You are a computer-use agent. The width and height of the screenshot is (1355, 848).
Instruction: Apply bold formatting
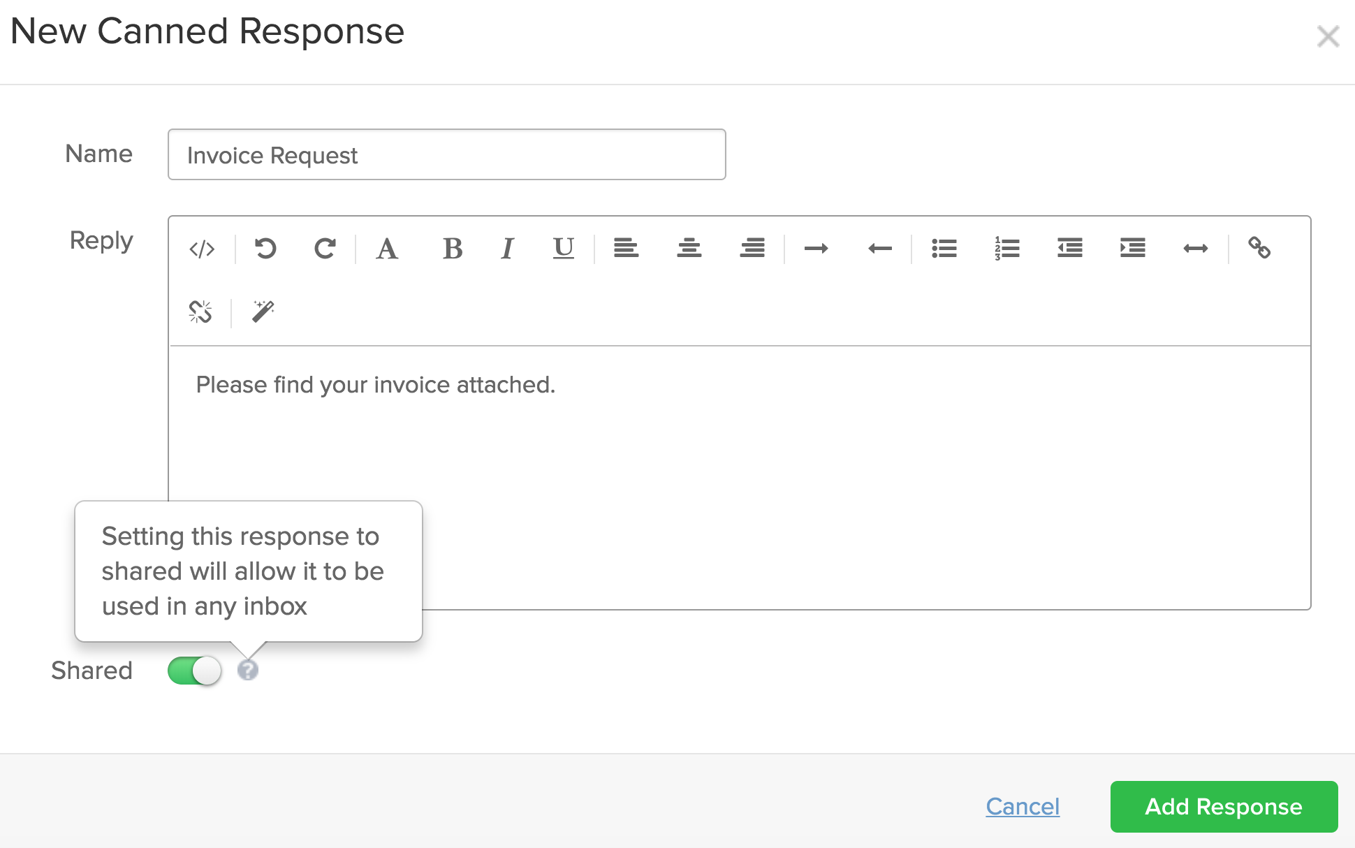pos(452,249)
